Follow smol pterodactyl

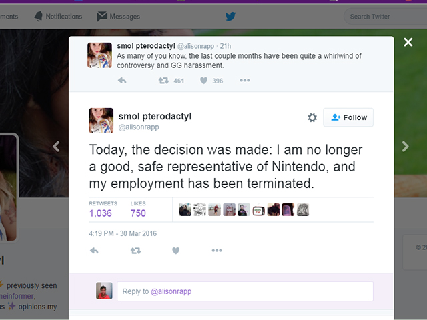[348, 117]
